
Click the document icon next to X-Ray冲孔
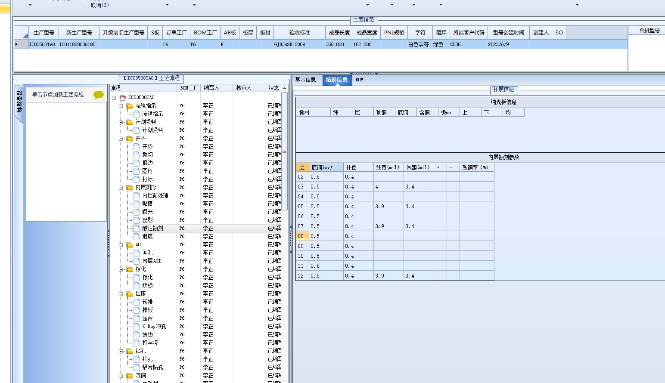point(137,327)
